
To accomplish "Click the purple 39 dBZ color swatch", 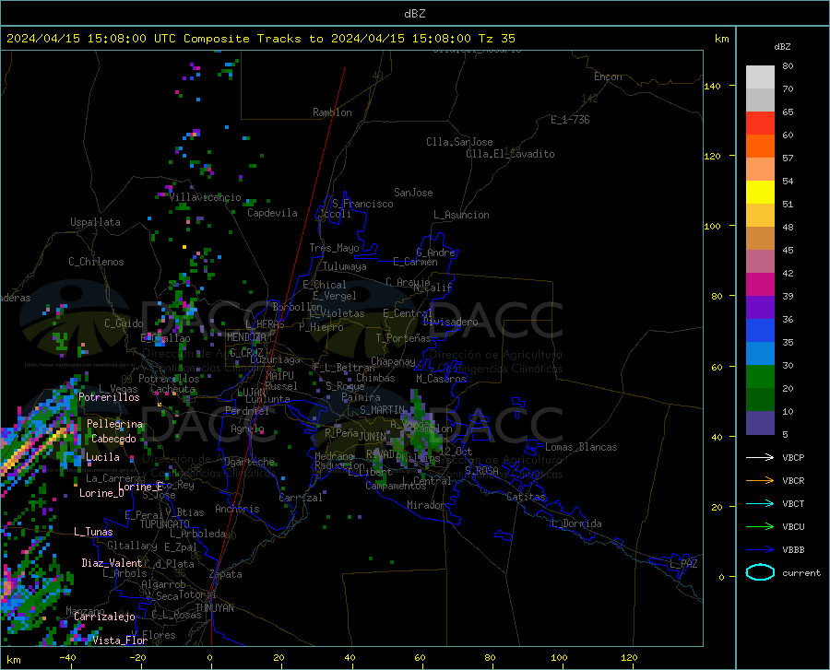I will click(x=760, y=308).
